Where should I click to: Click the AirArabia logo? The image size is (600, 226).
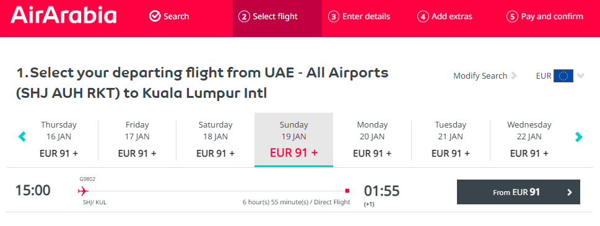[x=64, y=16]
